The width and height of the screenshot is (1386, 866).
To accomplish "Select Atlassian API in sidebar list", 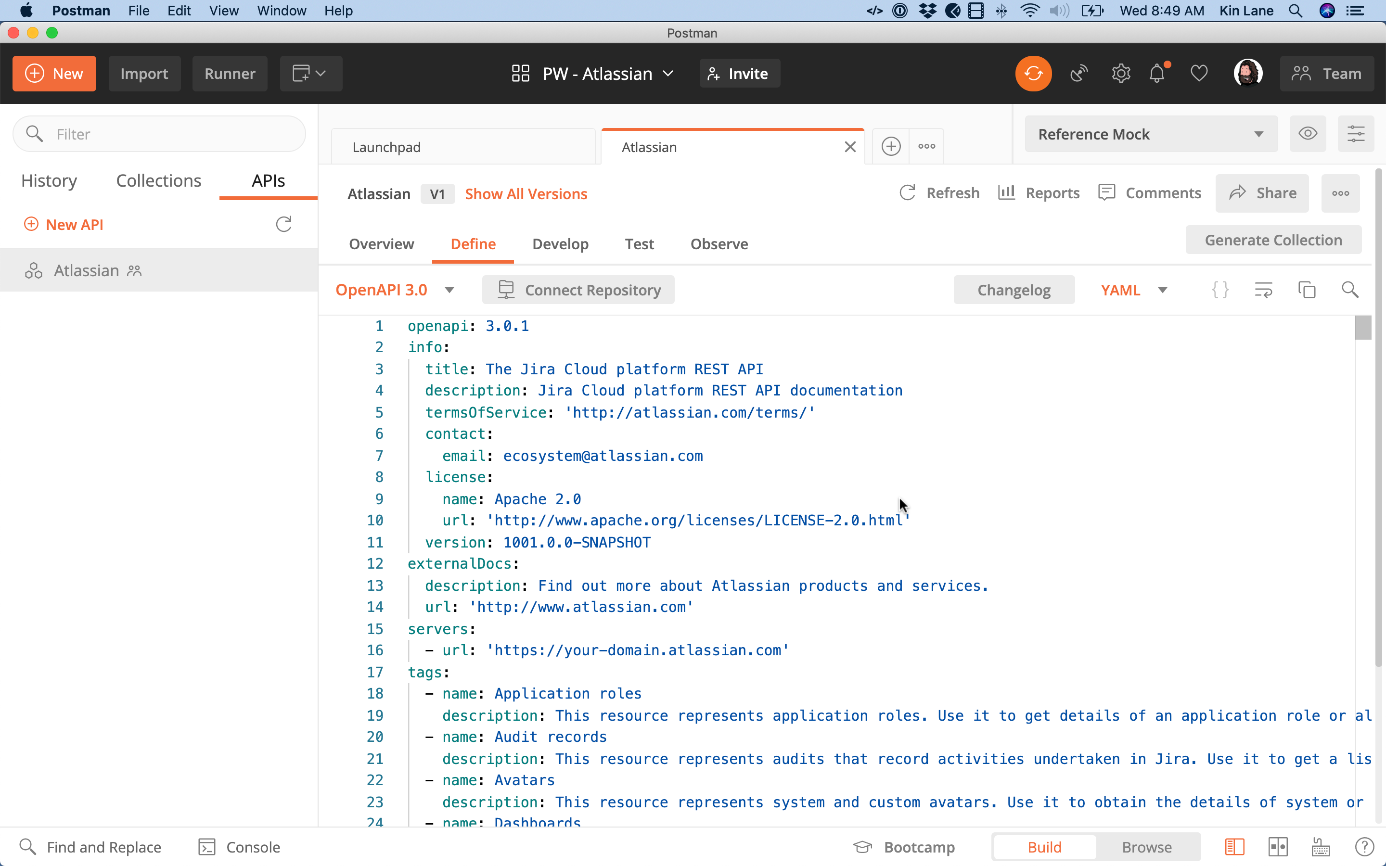I will [x=159, y=270].
